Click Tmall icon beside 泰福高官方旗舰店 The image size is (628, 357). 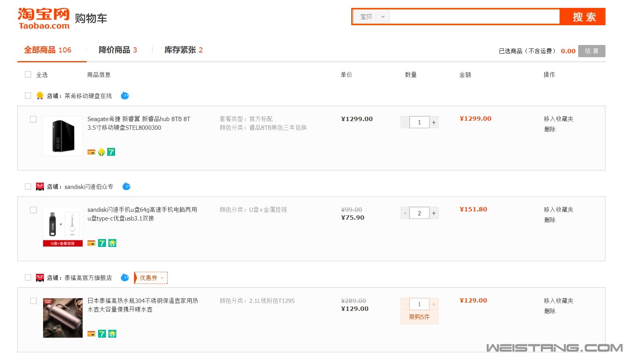[40, 278]
